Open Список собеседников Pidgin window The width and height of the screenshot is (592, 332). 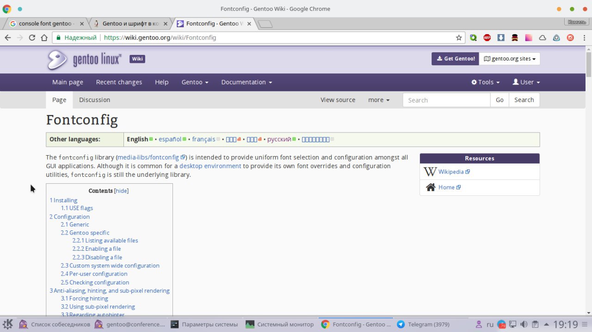tap(55, 324)
